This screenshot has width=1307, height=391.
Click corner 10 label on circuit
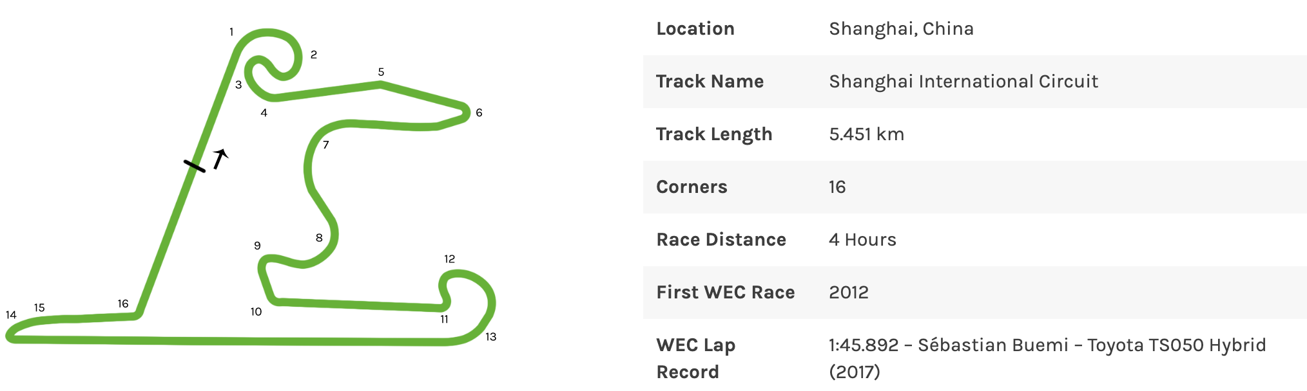pos(256,312)
